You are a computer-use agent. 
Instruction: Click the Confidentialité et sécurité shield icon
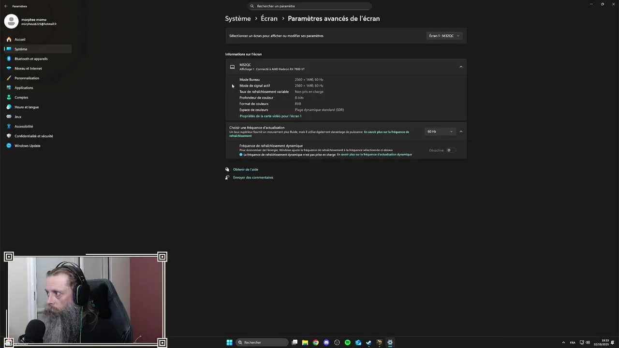pyautogui.click(x=9, y=136)
